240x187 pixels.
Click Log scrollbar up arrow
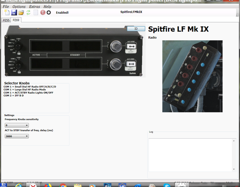[x=234, y=141]
